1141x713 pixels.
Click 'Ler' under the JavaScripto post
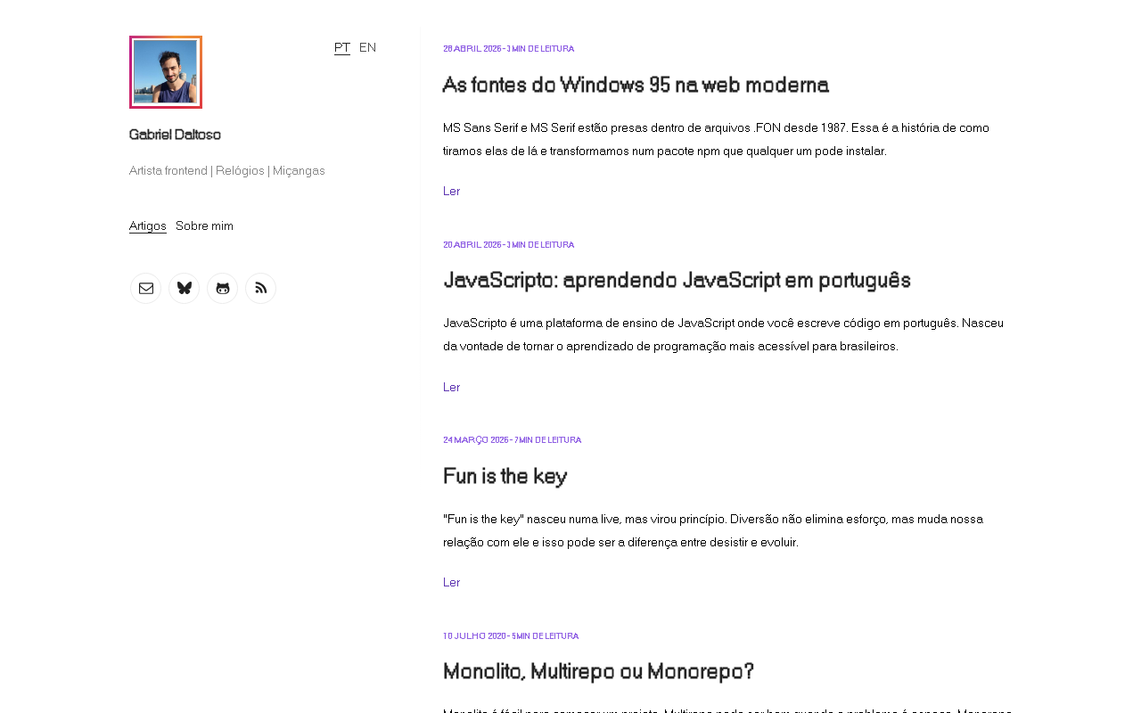pos(452,387)
